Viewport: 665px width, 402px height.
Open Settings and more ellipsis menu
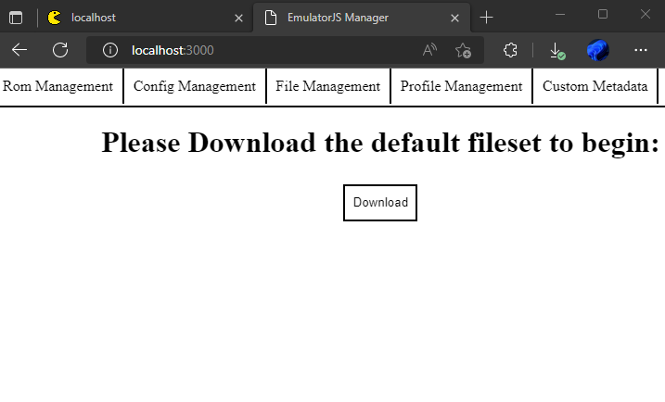[640, 50]
